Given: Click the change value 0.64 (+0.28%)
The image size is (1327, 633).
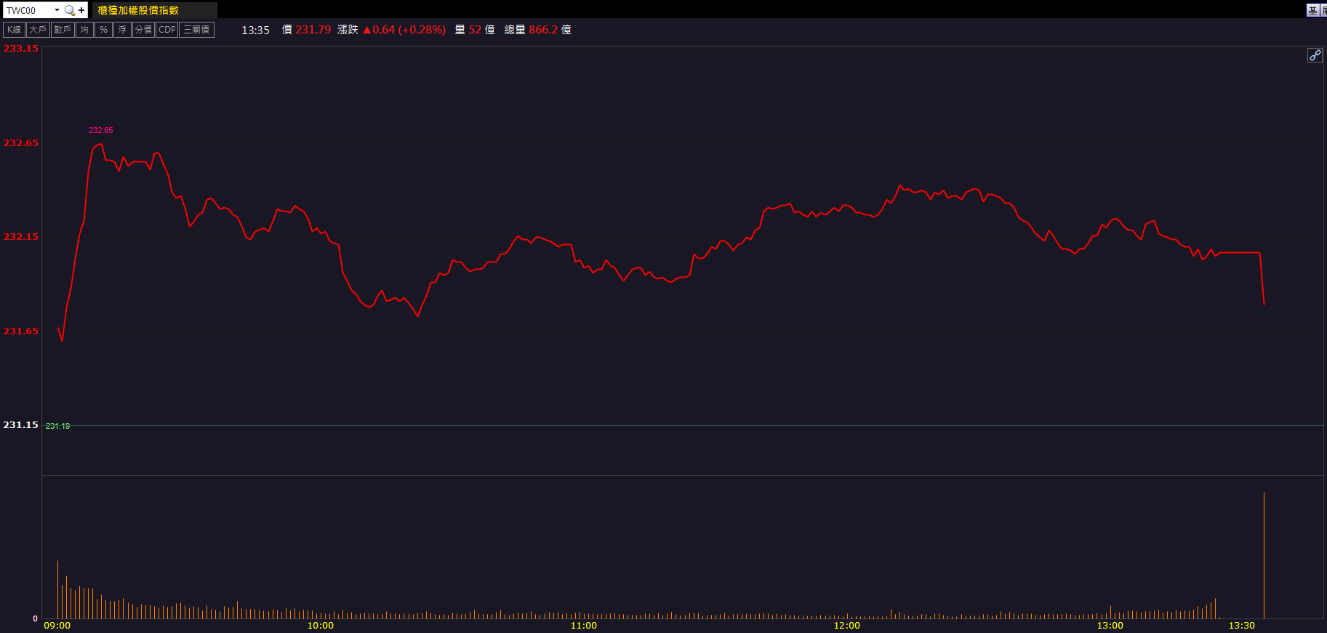Looking at the screenshot, I should 404,30.
